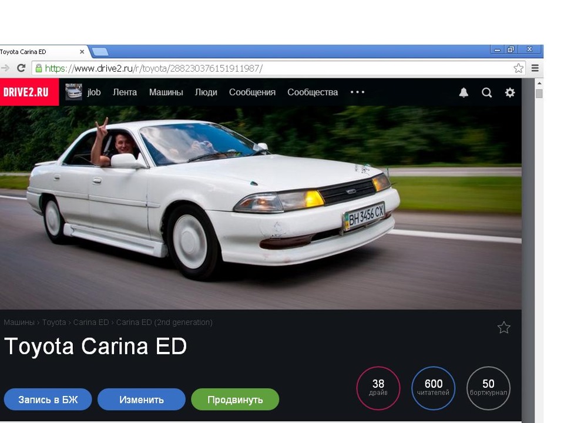Open the notifications bell icon
Viewport: 564px width, 423px height.
click(464, 92)
